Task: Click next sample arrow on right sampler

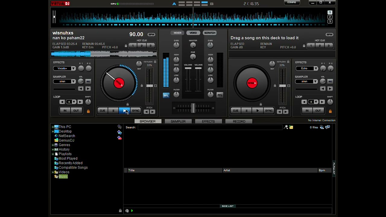Action: point(330,89)
